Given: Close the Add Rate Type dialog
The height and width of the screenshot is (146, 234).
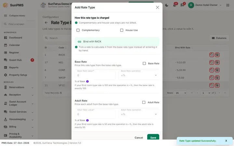Looking at the screenshot, I should (x=157, y=7).
